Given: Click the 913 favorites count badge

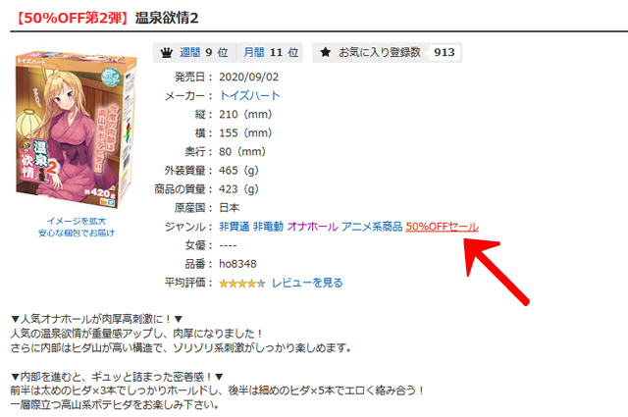Looking at the screenshot, I should tap(445, 52).
